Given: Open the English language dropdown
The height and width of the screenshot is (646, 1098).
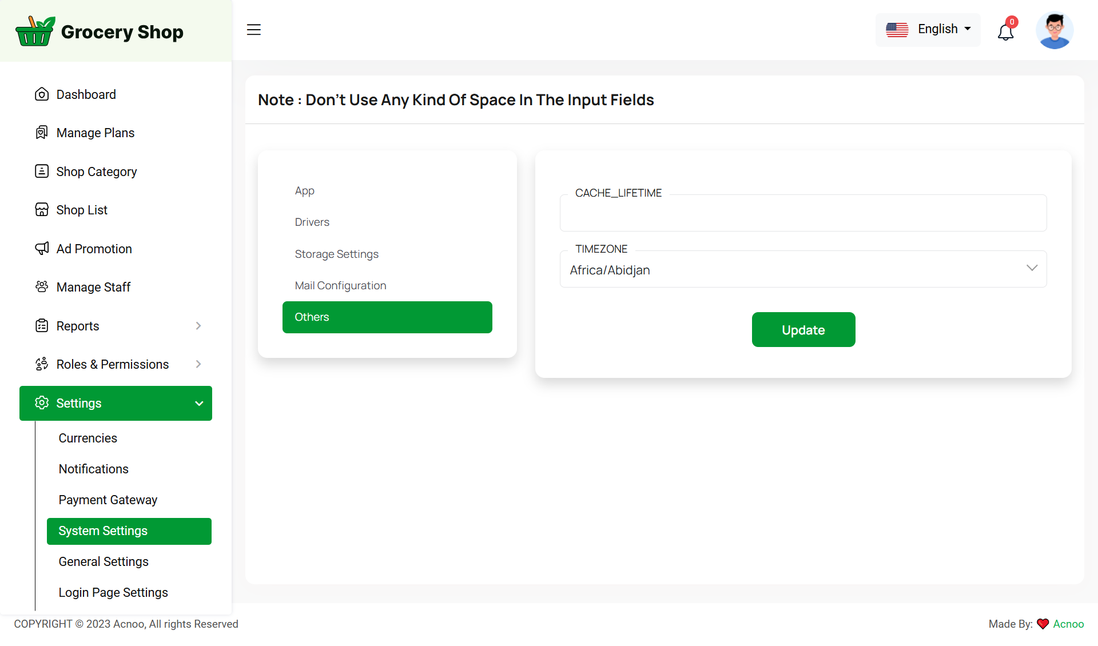Looking at the screenshot, I should click(x=928, y=29).
